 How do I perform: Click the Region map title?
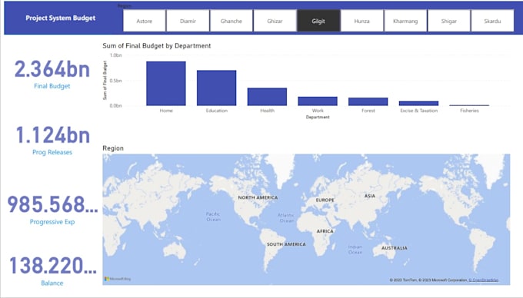pyautogui.click(x=113, y=148)
